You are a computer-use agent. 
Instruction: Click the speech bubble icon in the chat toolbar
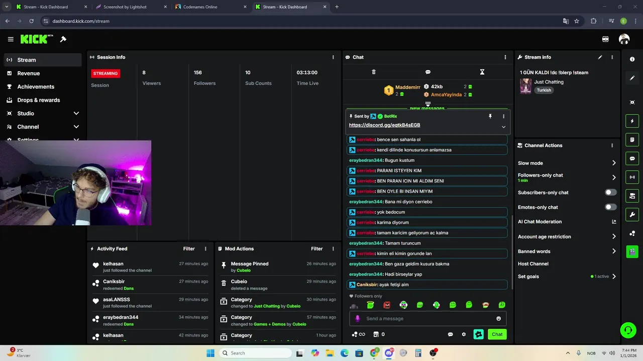pyautogui.click(x=428, y=72)
